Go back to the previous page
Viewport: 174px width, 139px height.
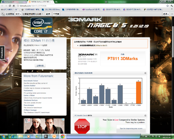pyautogui.click(x=2, y=6)
